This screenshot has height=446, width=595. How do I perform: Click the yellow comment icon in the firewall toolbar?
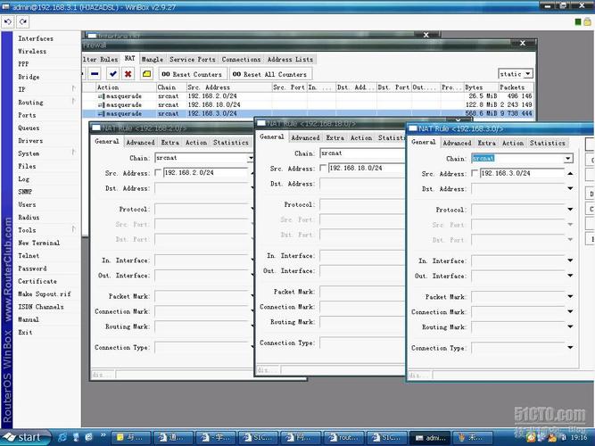pos(146,74)
